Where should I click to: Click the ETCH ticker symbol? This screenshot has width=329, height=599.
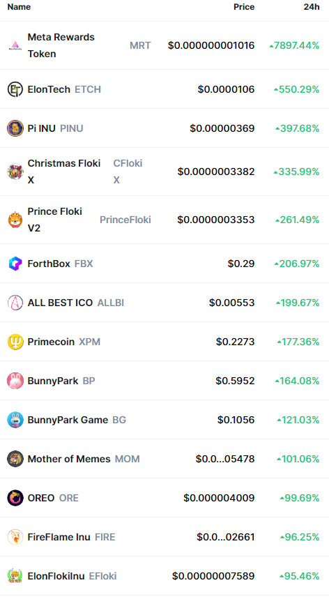[x=88, y=89]
